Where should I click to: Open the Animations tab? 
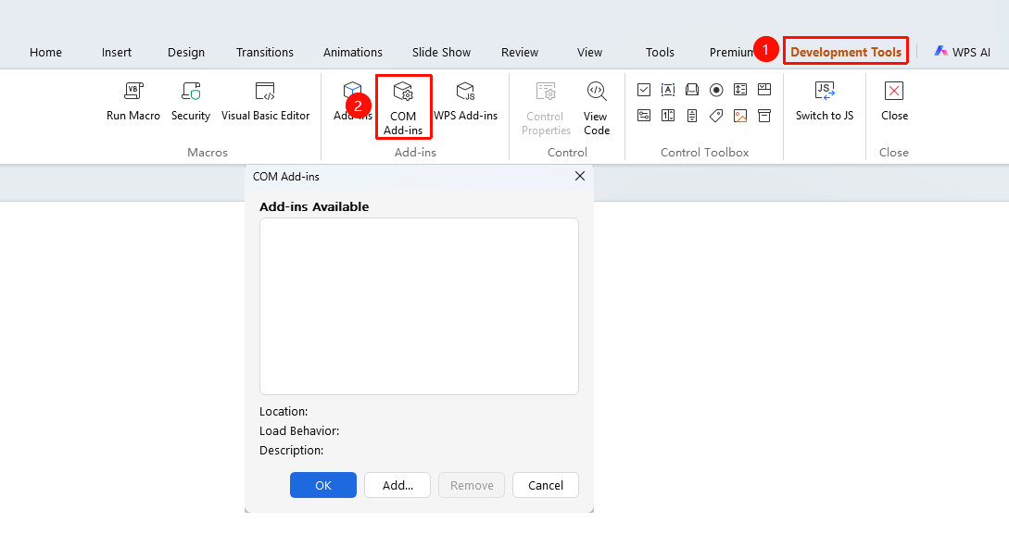[x=353, y=52]
